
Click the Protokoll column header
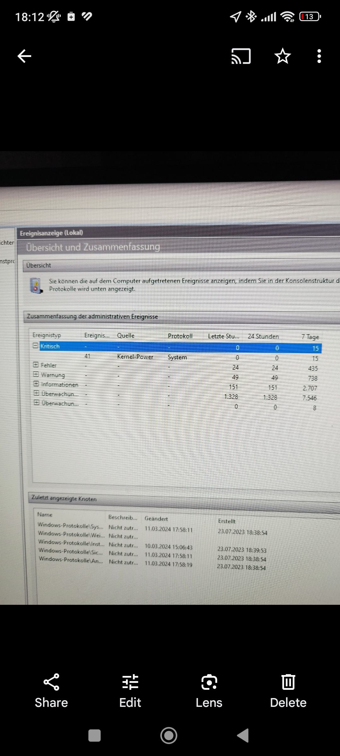coord(180,336)
